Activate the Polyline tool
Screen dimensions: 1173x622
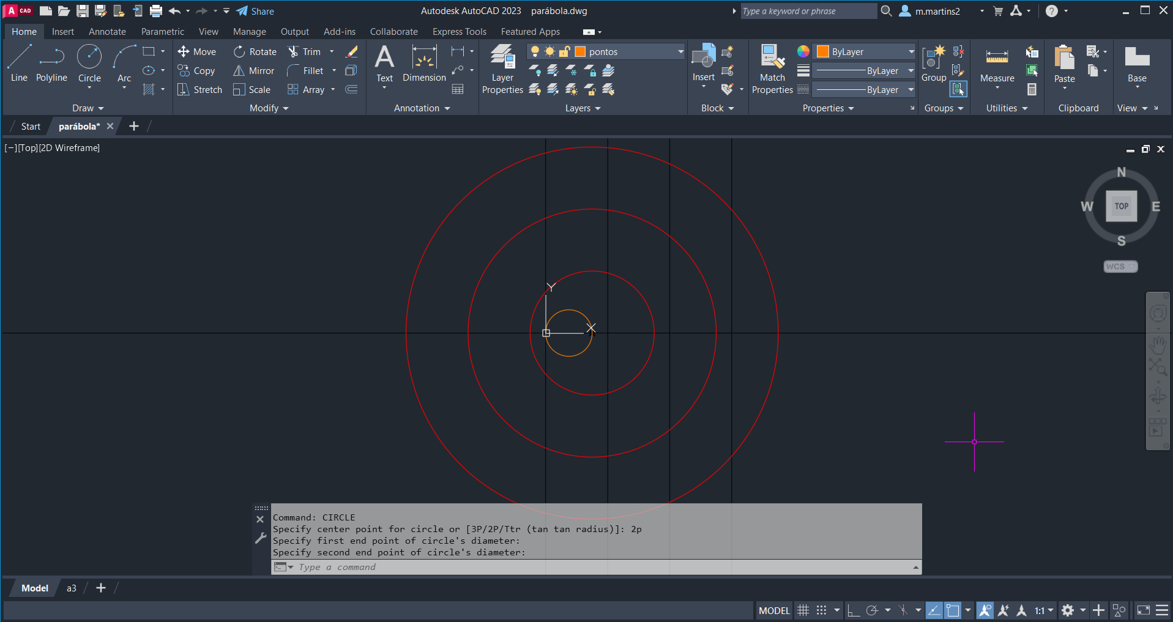click(x=51, y=63)
